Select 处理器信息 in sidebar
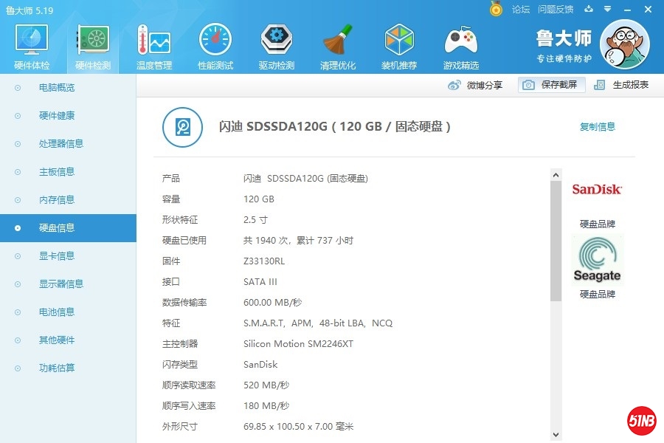 [68, 144]
